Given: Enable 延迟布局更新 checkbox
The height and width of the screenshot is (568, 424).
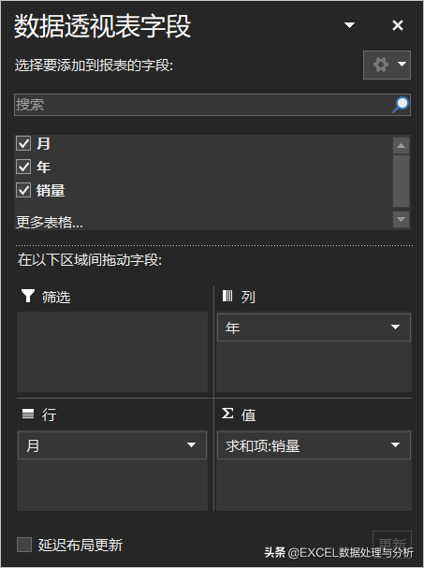Looking at the screenshot, I should pyautogui.click(x=24, y=545).
